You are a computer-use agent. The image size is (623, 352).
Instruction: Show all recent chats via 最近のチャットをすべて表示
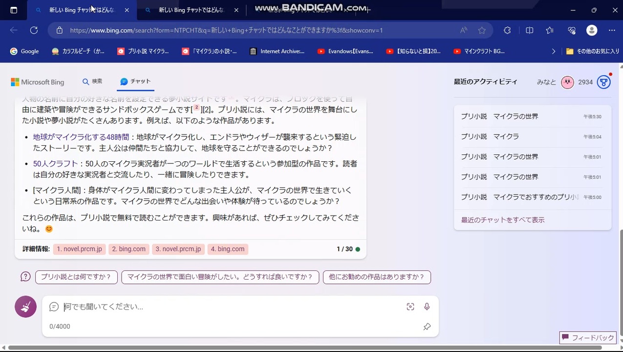(502, 220)
